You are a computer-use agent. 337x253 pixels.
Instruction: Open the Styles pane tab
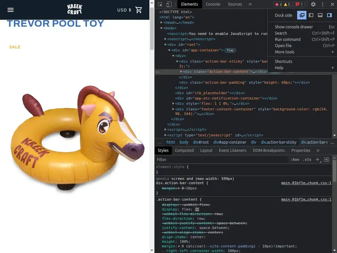(x=163, y=150)
